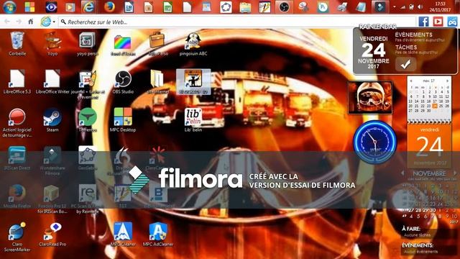Click ÉVÈNEMENTS heading in Rainlendar panel
460x259 pixels.
pyautogui.click(x=413, y=35)
